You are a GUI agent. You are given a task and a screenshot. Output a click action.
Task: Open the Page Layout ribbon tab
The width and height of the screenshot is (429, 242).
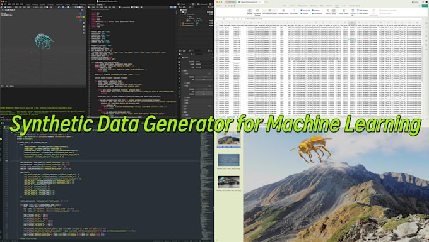(x=302, y=6)
